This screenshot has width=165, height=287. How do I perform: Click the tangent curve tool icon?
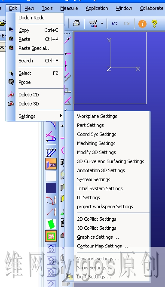(x=51, y=136)
